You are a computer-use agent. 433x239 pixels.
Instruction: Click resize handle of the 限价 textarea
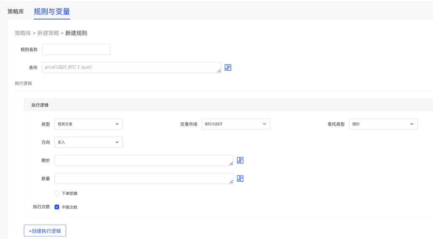[231, 164]
